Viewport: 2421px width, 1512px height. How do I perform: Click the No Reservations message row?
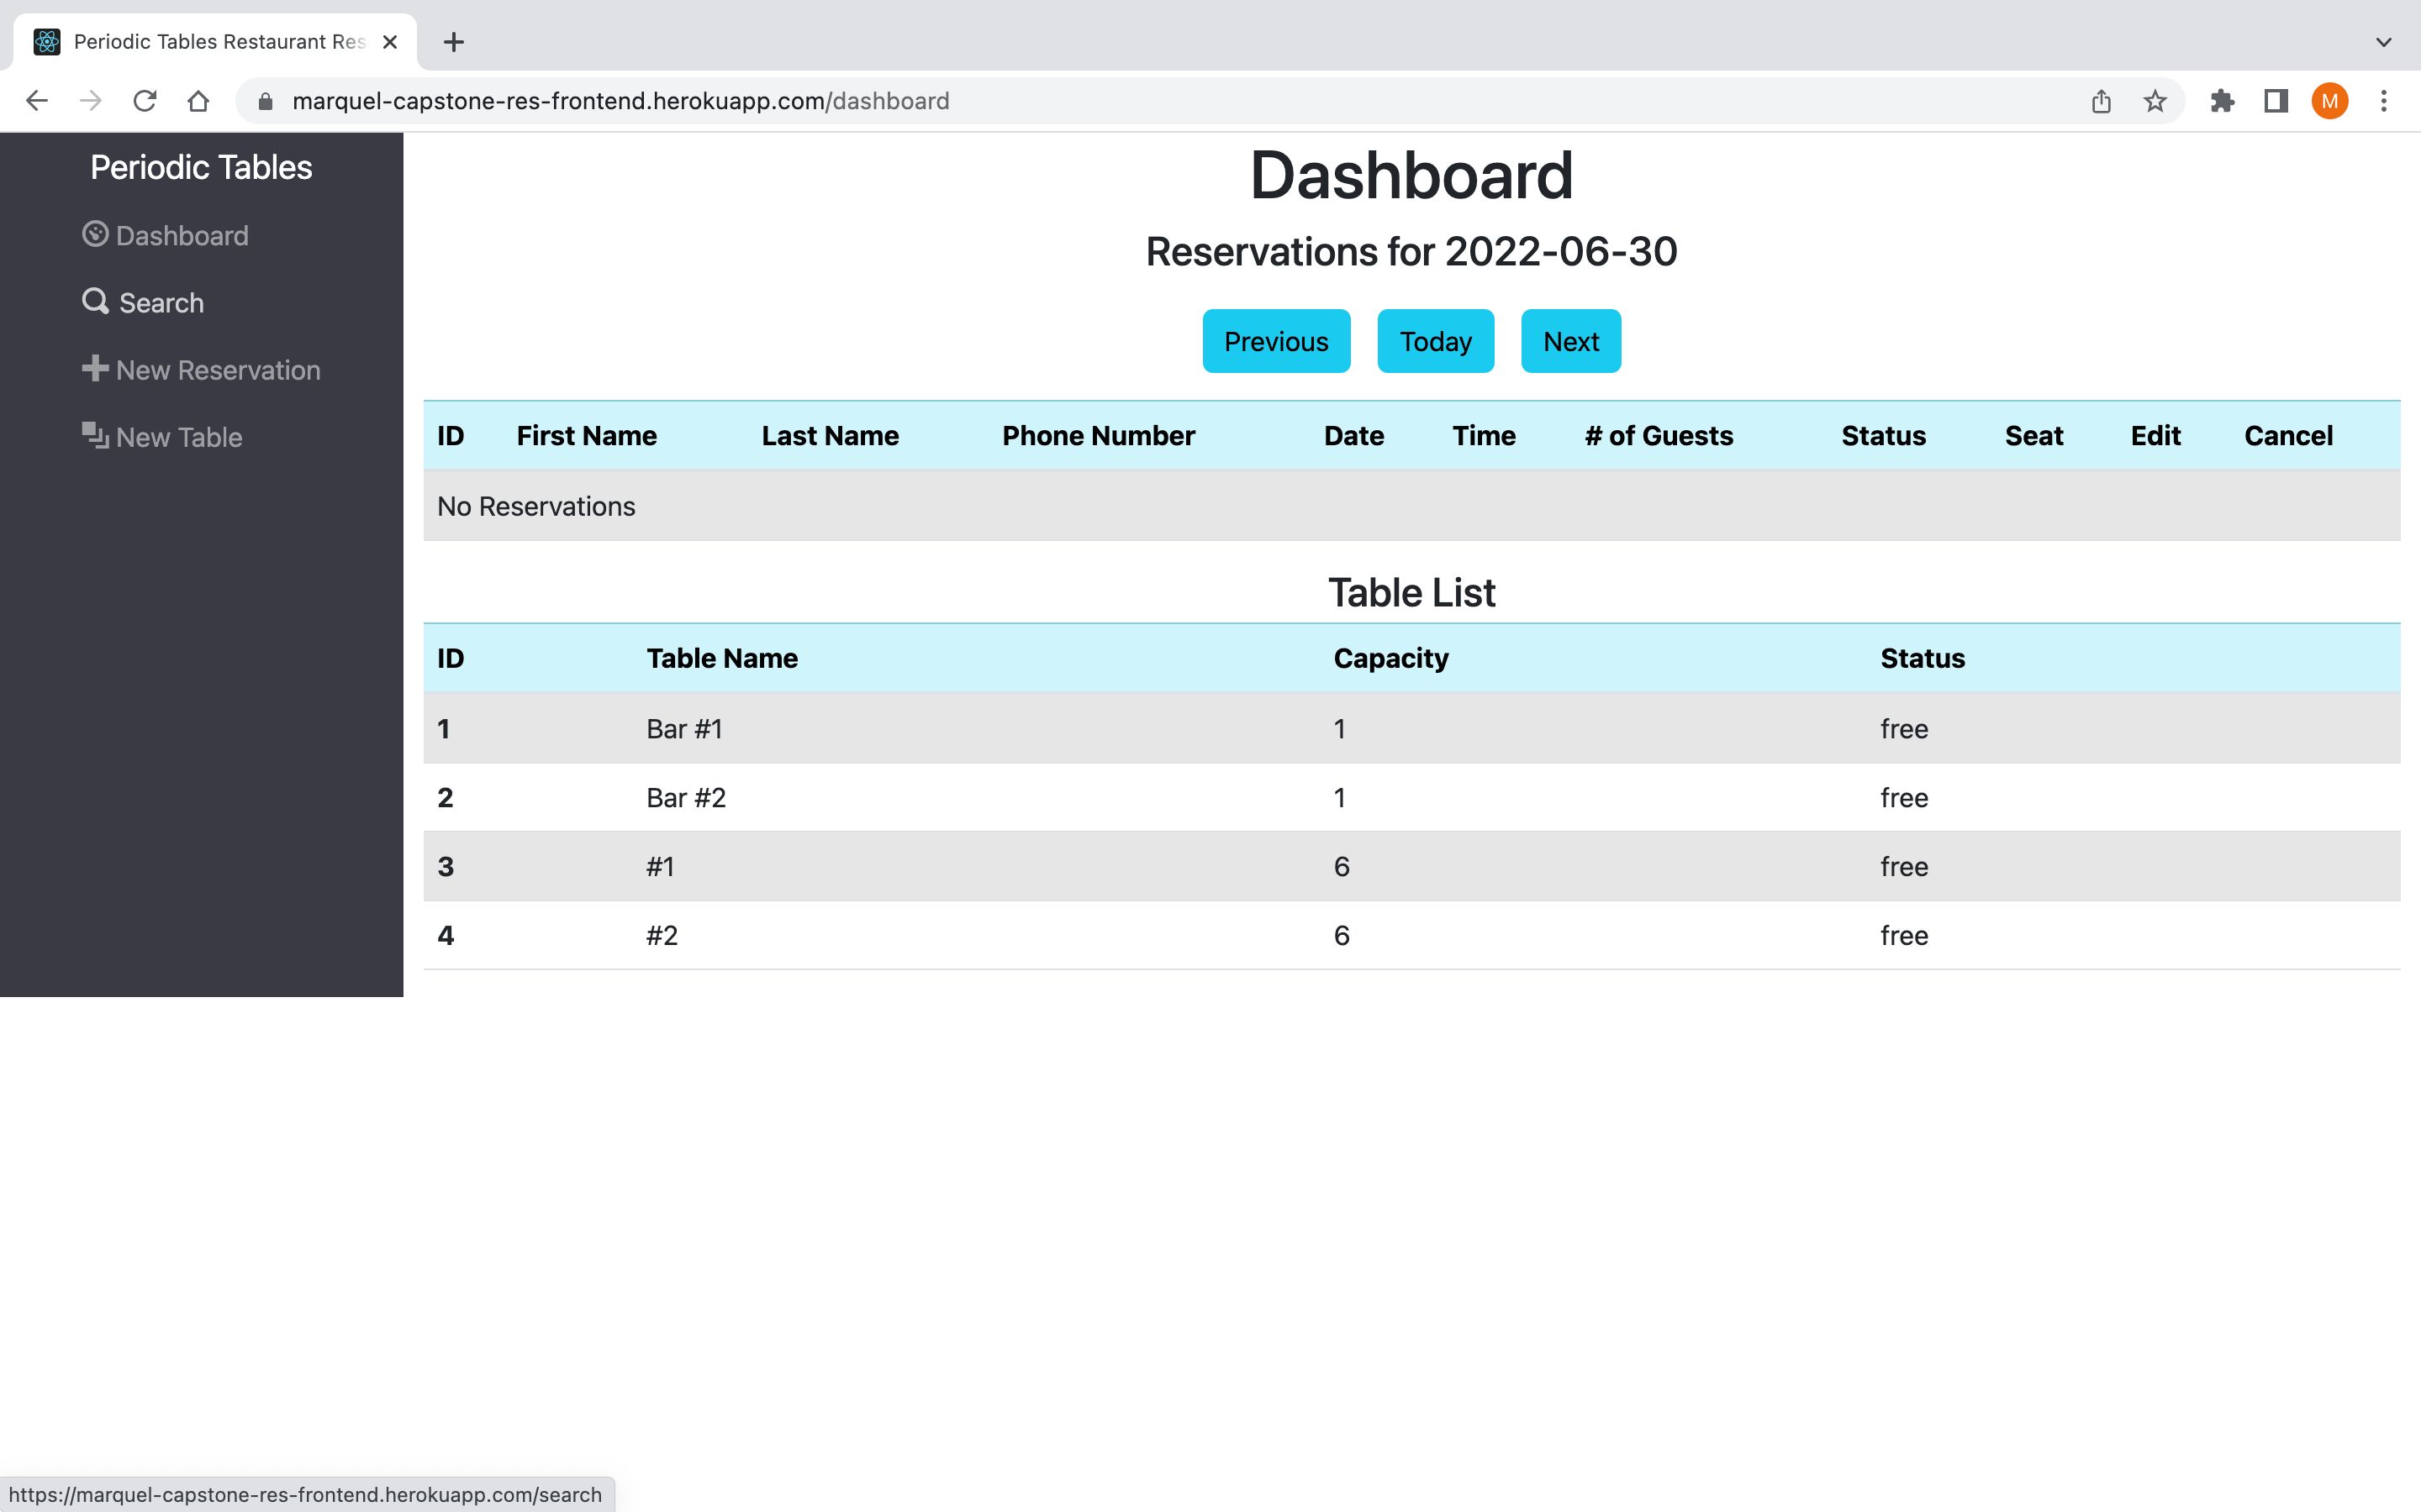(x=1411, y=506)
